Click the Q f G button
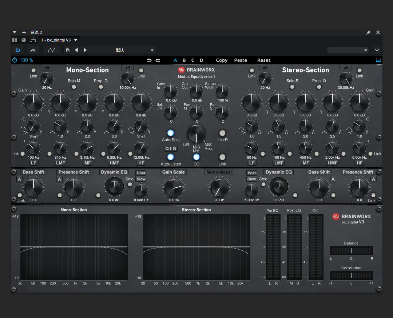This screenshot has width=393, height=318. [170, 148]
